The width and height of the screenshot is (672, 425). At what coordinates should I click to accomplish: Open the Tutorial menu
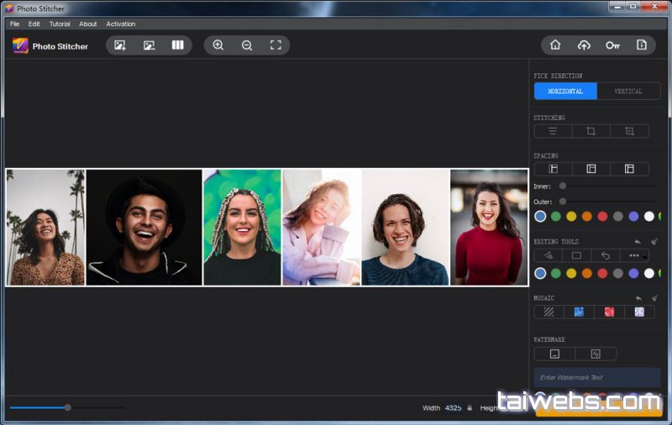coord(60,24)
